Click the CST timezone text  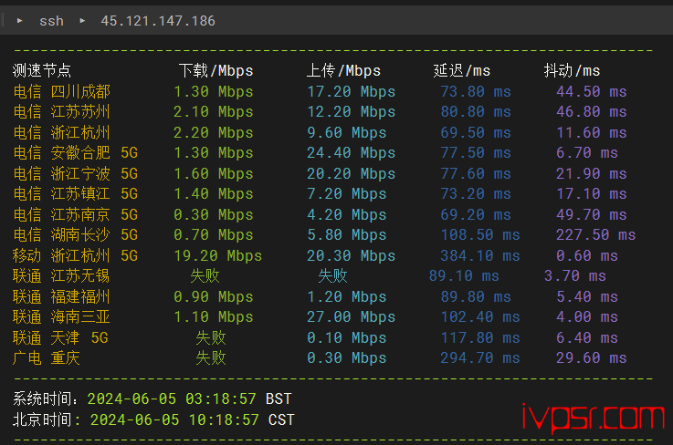(x=281, y=419)
